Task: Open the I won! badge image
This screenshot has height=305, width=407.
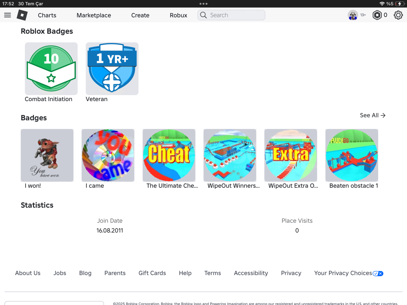Action: pos(47,155)
